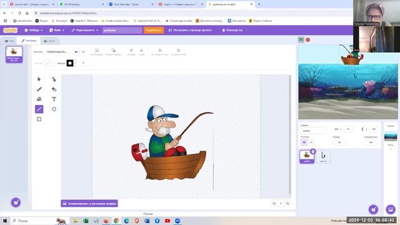Click the Choose a Sprite button

374,210
